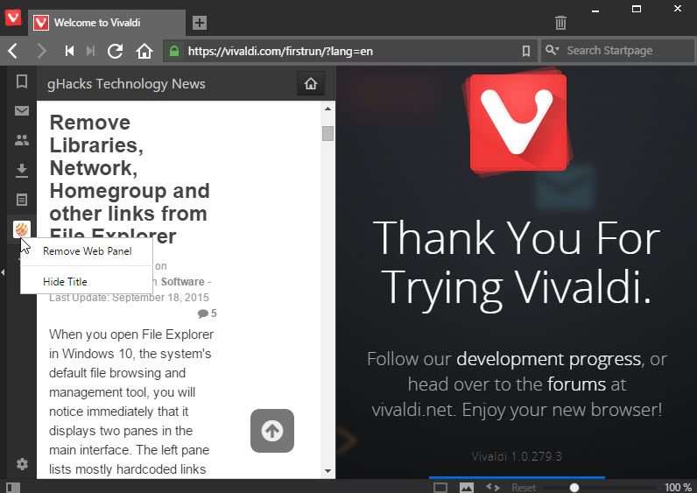Open the Notes panel

[22, 200]
